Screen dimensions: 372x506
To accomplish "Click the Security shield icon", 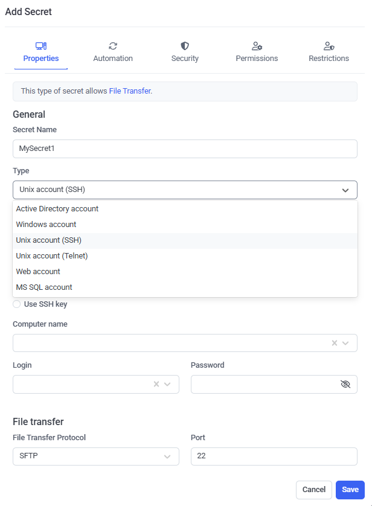I will click(185, 46).
